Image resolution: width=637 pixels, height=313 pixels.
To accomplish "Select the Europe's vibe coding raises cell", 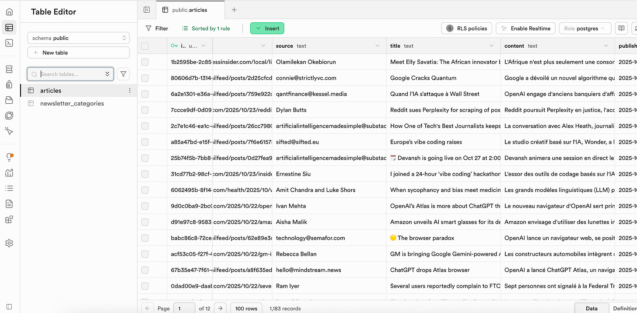I will coord(444,142).
